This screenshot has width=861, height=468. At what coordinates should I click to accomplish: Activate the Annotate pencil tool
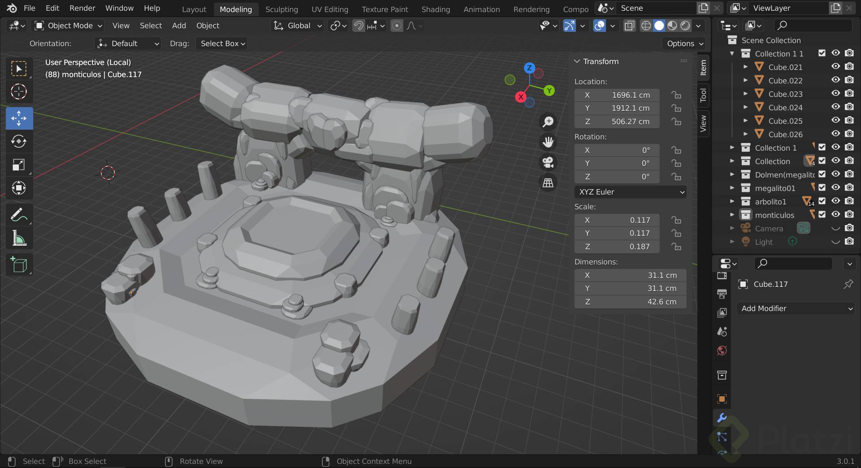(19, 215)
